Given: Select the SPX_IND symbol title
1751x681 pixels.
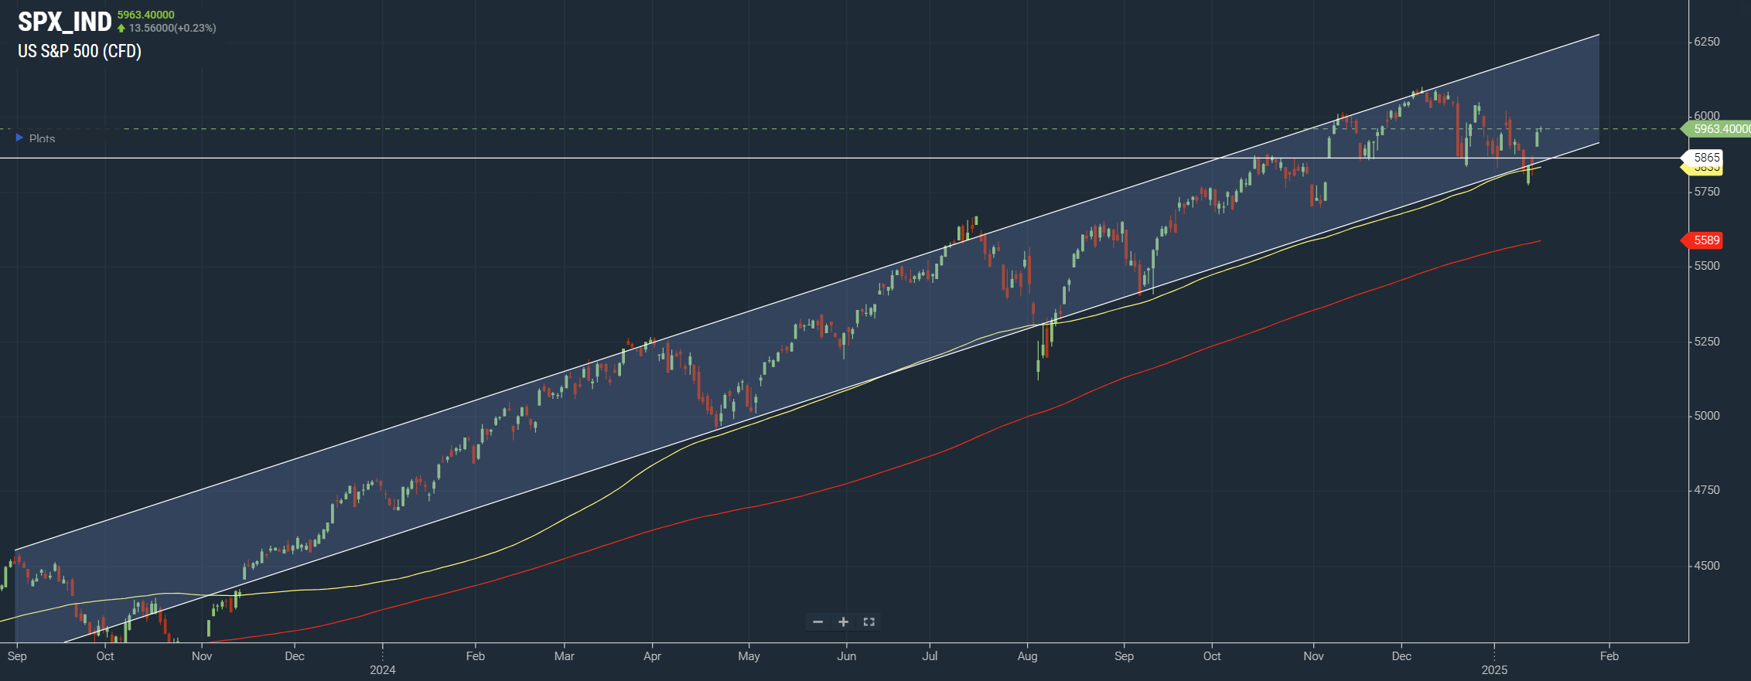Looking at the screenshot, I should pos(65,22).
